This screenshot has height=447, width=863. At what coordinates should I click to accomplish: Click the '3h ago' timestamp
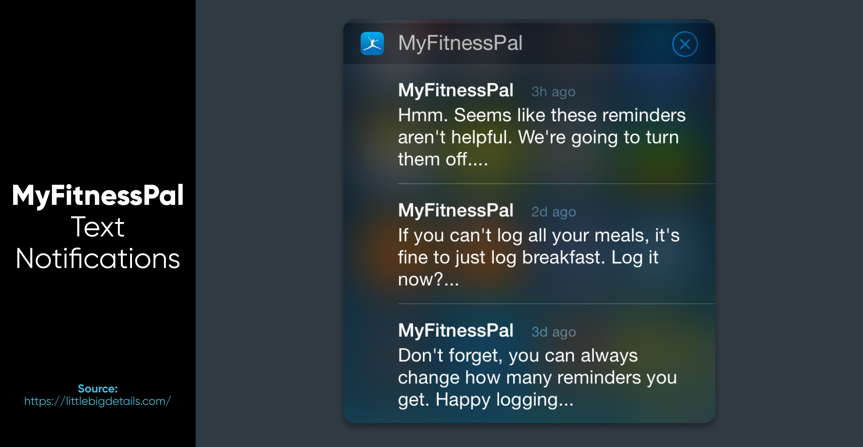[x=554, y=92]
